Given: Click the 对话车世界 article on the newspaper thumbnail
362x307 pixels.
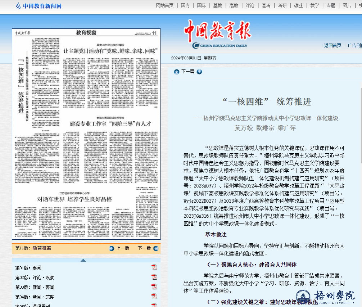Looking at the screenshot, I should click(75, 199).
